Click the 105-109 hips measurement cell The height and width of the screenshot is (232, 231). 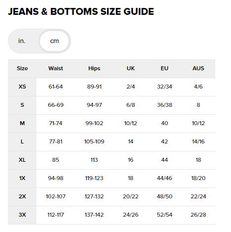[94, 141]
